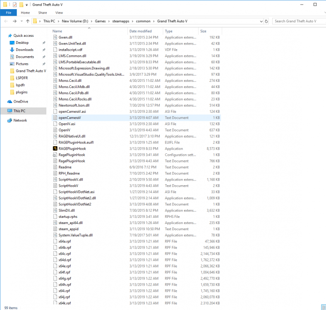The width and height of the screenshot is (326, 310).
Task: Click 'steamapps' breadcrumb segment
Action: [x=120, y=21]
